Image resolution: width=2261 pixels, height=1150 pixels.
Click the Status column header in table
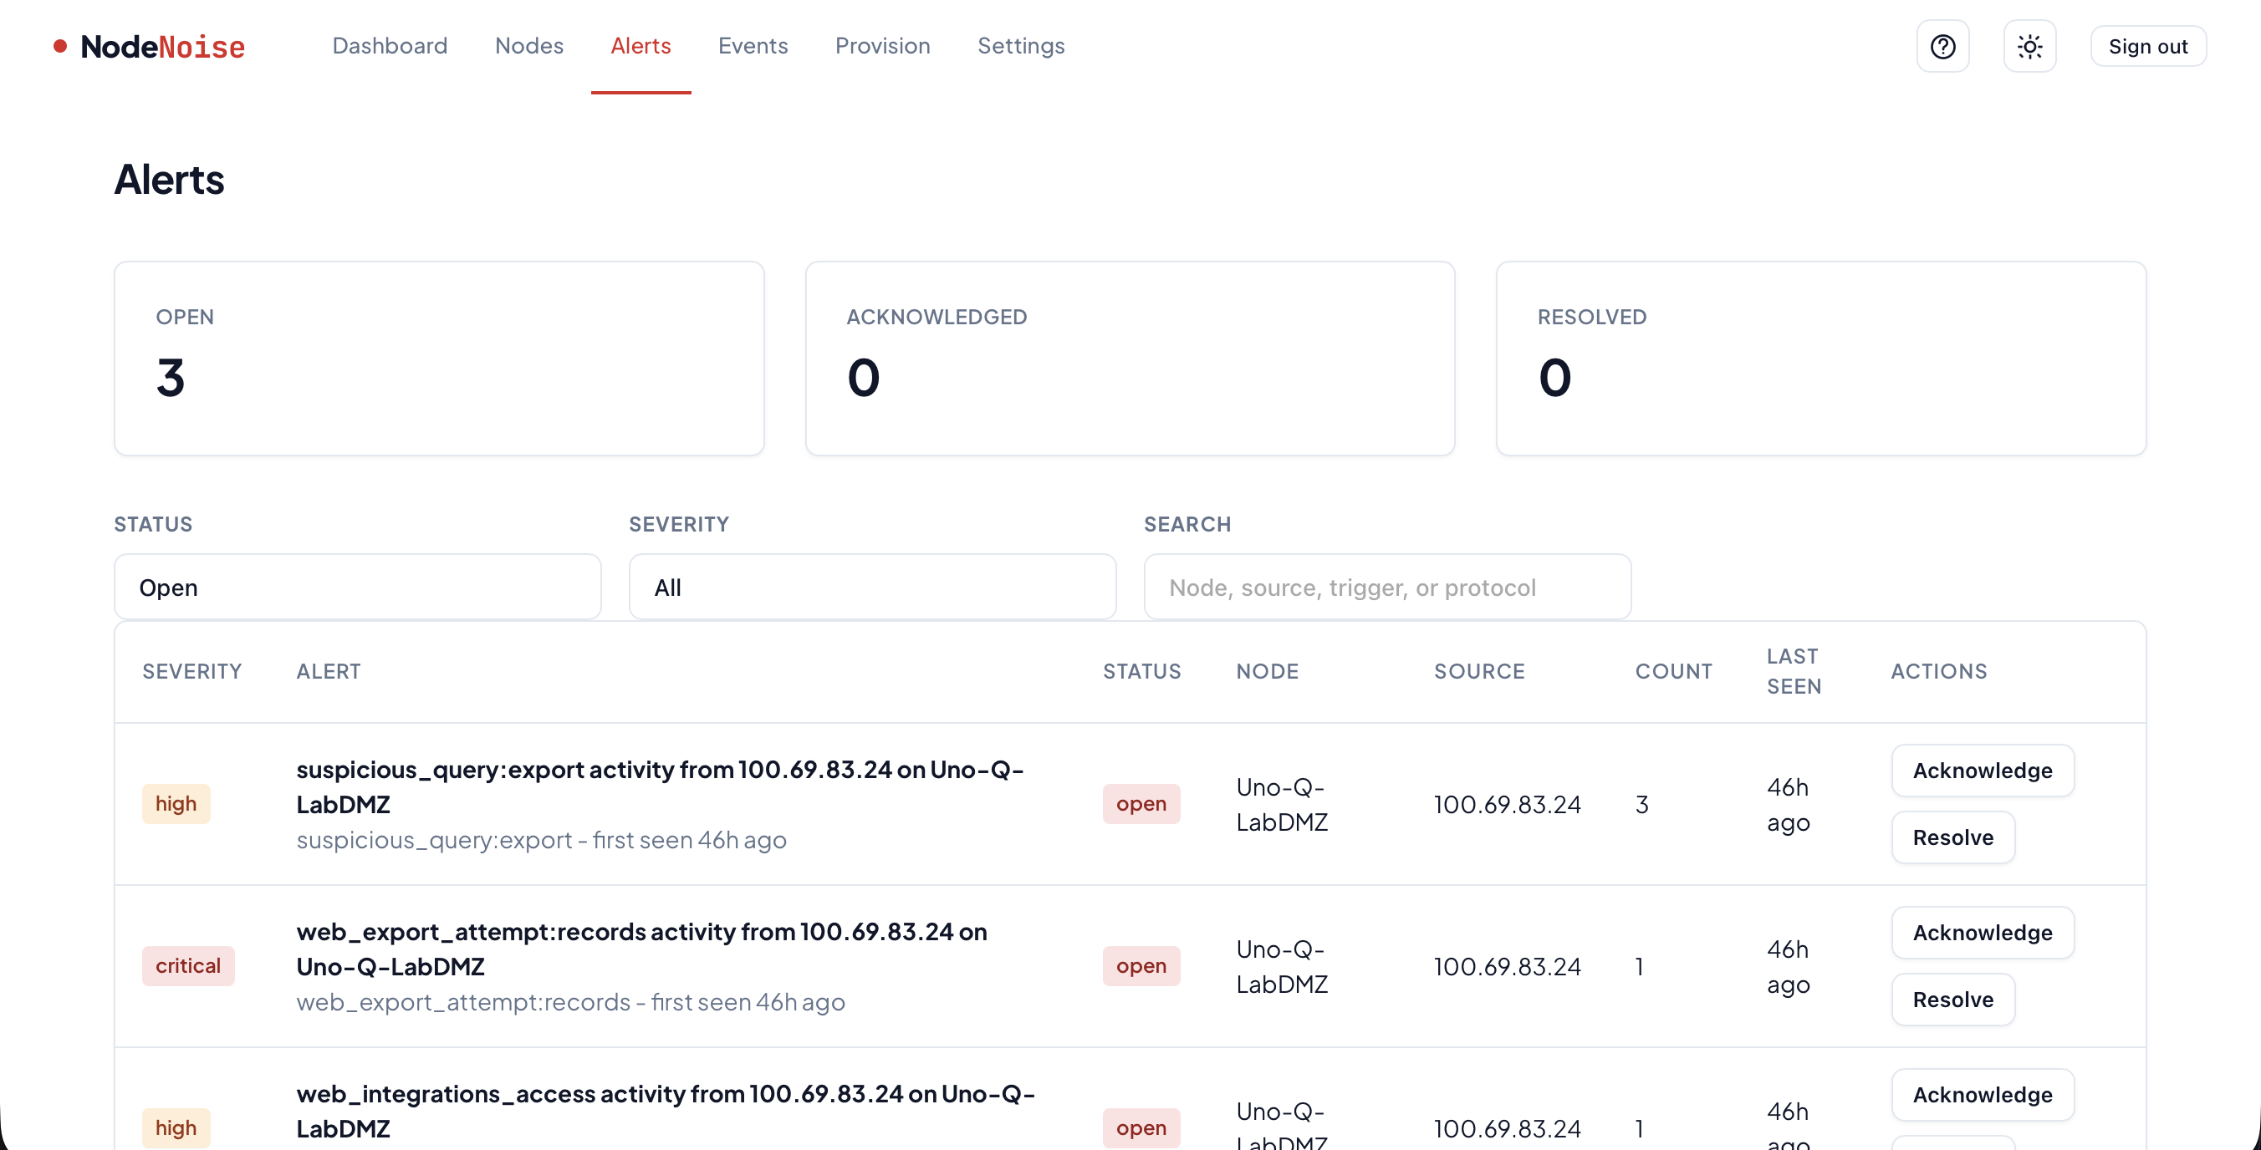click(x=1141, y=671)
